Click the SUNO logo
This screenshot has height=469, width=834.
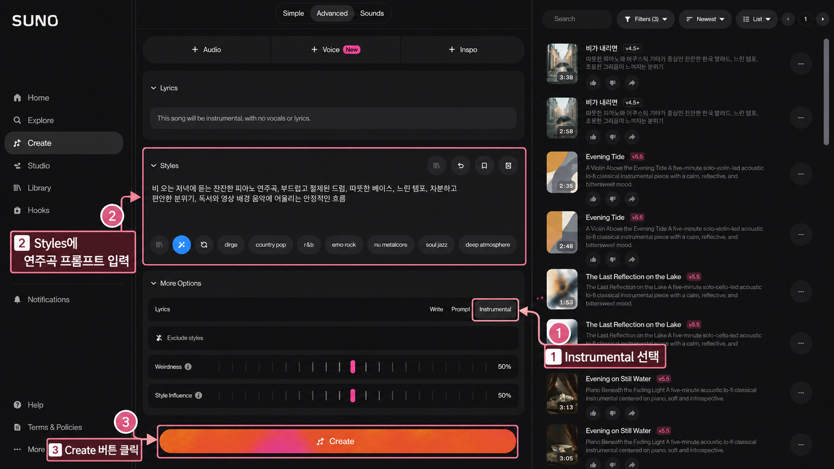[35, 20]
